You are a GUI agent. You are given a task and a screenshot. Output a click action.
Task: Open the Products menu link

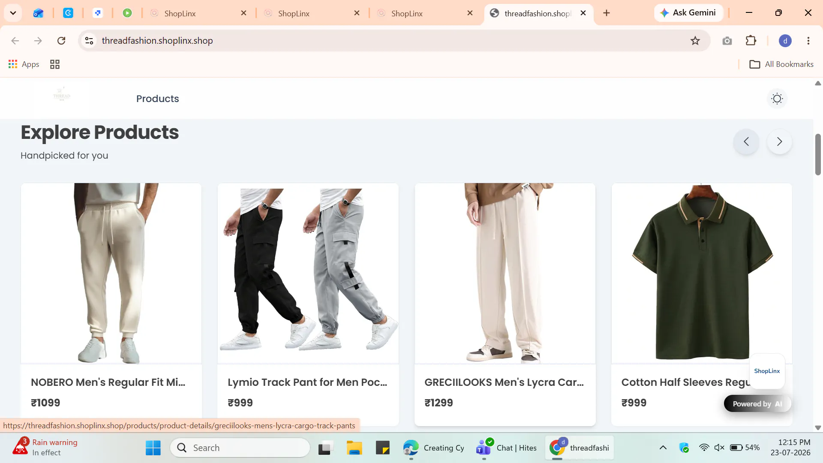(157, 99)
